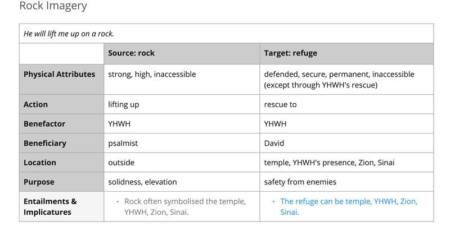Click the "David" cell

click(x=274, y=143)
